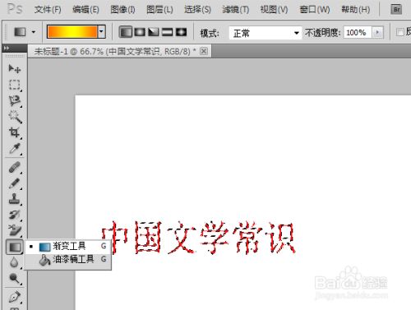Viewport: 411px width, 310px height.
Task: Click the Gradient tool in the toolbox
Action: (x=15, y=247)
